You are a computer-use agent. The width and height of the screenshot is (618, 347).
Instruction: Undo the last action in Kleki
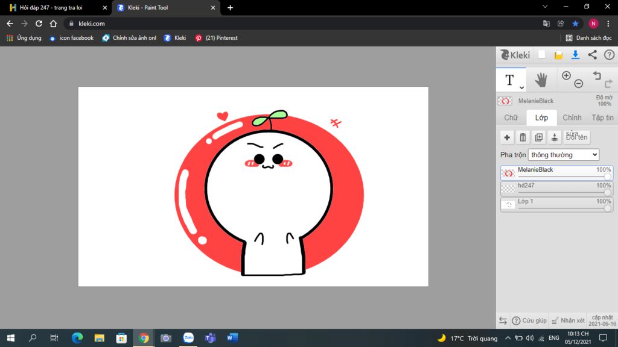point(597,75)
